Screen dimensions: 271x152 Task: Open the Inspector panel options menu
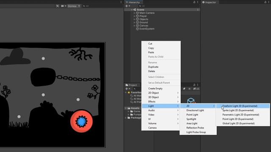click(x=269, y=2)
